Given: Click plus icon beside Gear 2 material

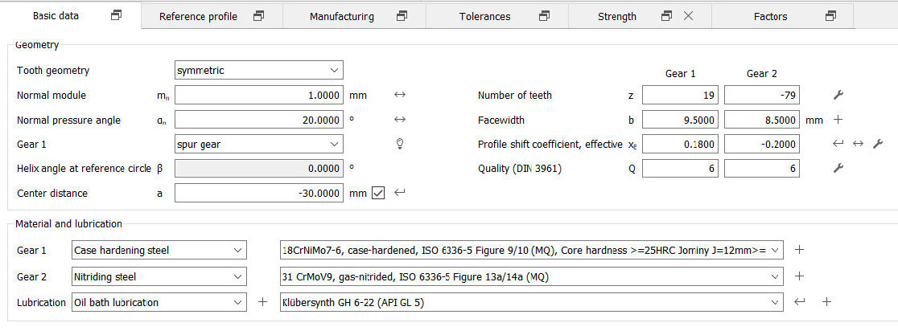Looking at the screenshot, I should pyautogui.click(x=800, y=276).
